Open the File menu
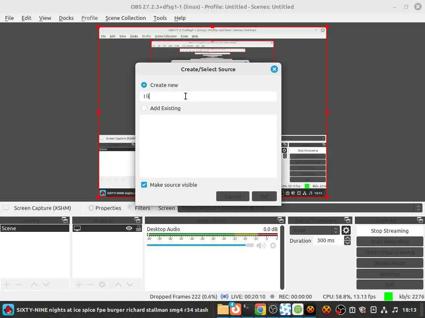The image size is (425, 318). (9, 18)
